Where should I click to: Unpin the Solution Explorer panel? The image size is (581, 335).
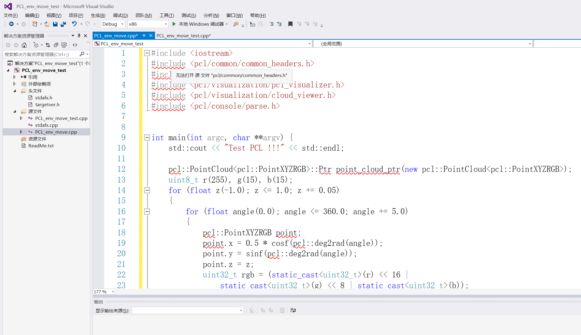coord(79,36)
